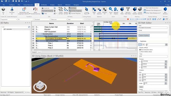Click the Extrusion tool icon
This screenshot has width=171, height=96.
pyautogui.click(x=12, y=10)
